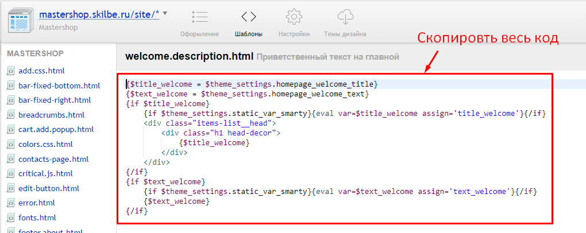Open cart.add.popup.html in the editor
Image resolution: width=586 pixels, height=233 pixels.
tap(56, 130)
